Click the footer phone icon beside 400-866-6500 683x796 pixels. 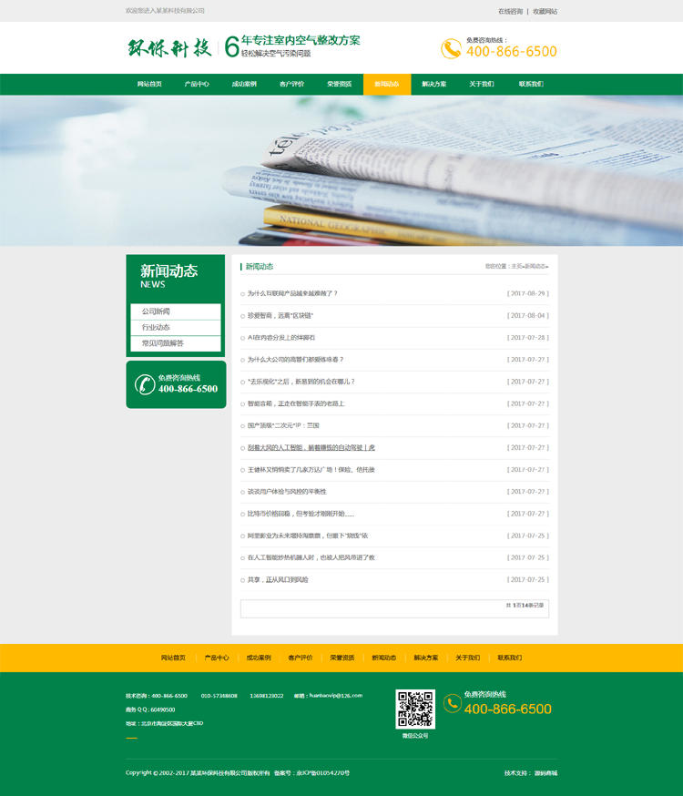(452, 704)
